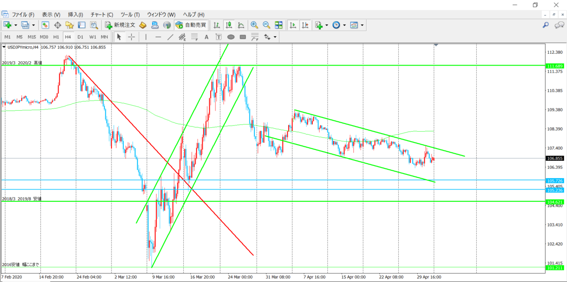567x282 pixels.
Task: Show the Data Window panel
Action: pos(58,25)
